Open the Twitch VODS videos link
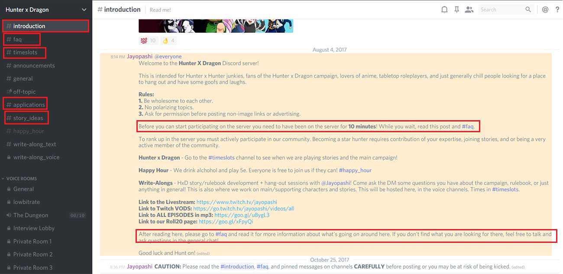563x274 pixels. click(x=243, y=208)
